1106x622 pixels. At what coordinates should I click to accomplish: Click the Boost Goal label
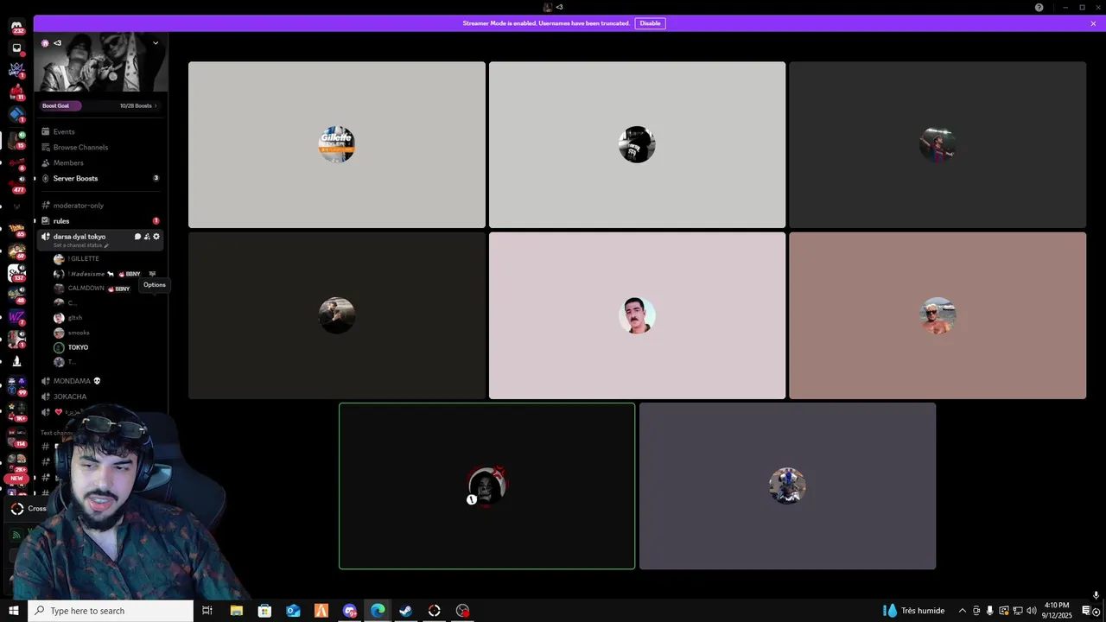point(55,105)
